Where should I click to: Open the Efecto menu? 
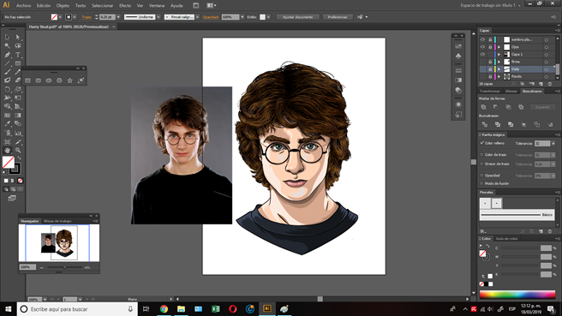point(125,6)
